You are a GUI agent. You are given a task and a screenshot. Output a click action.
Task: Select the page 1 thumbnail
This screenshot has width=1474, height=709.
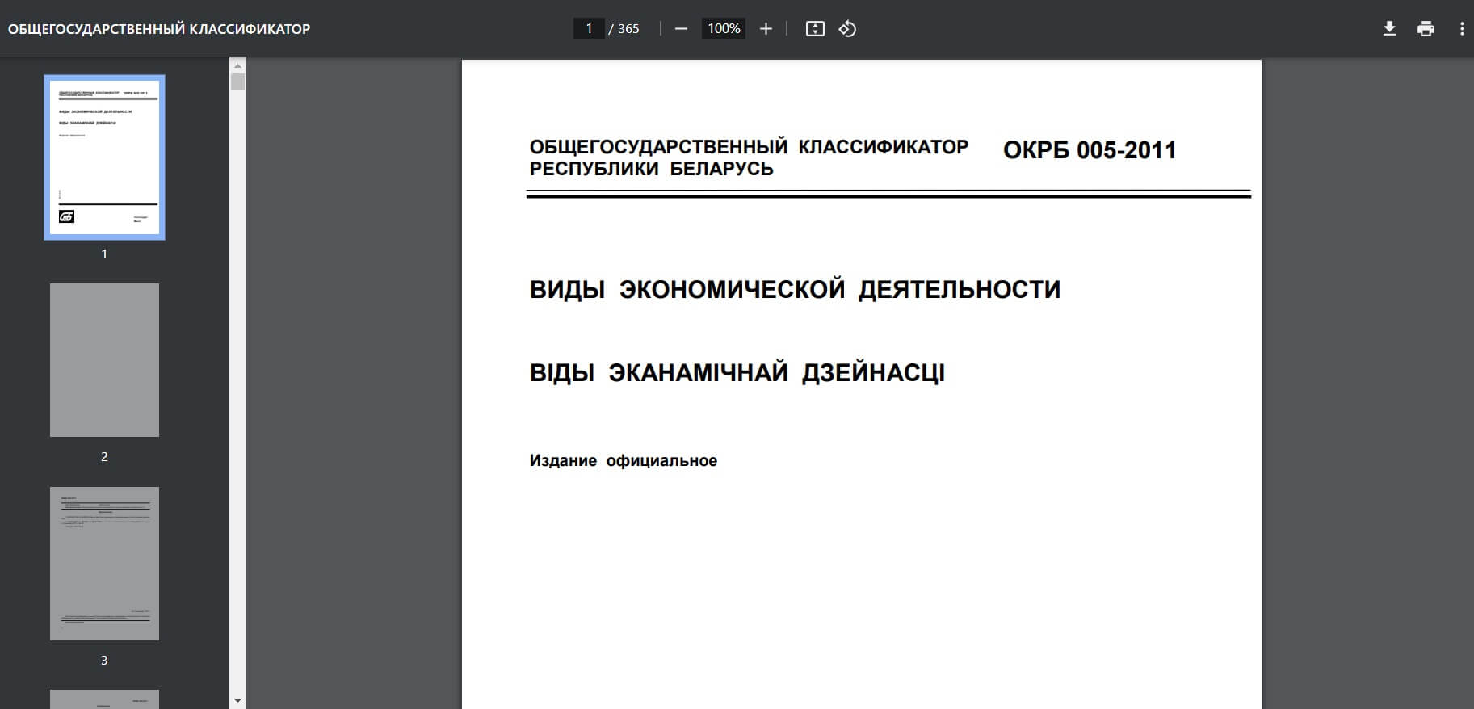(104, 157)
